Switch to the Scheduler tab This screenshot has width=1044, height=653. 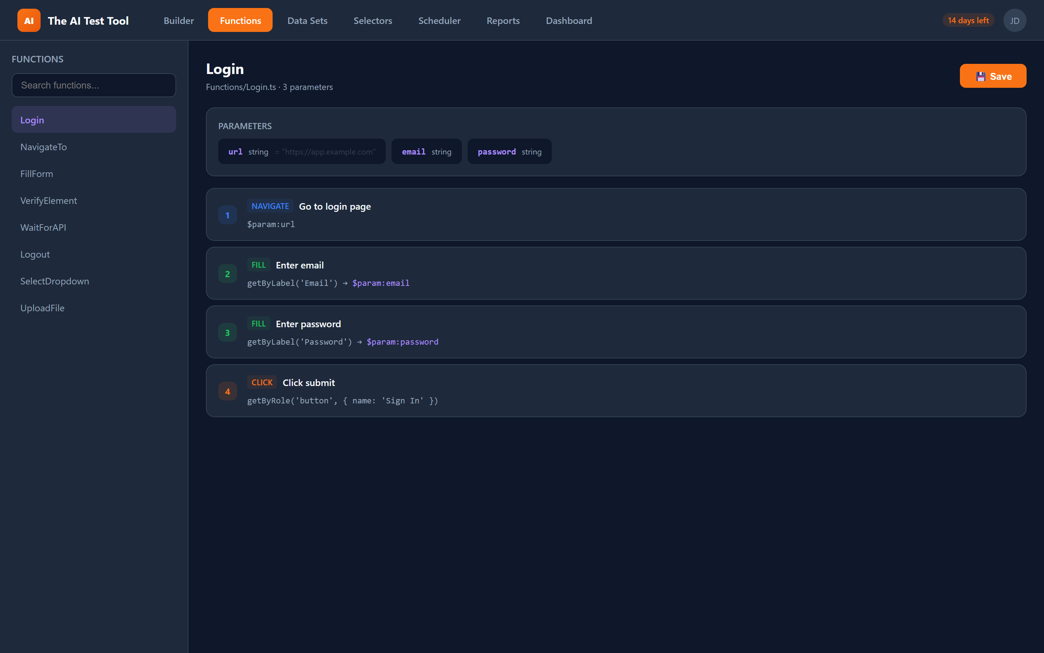click(x=439, y=20)
